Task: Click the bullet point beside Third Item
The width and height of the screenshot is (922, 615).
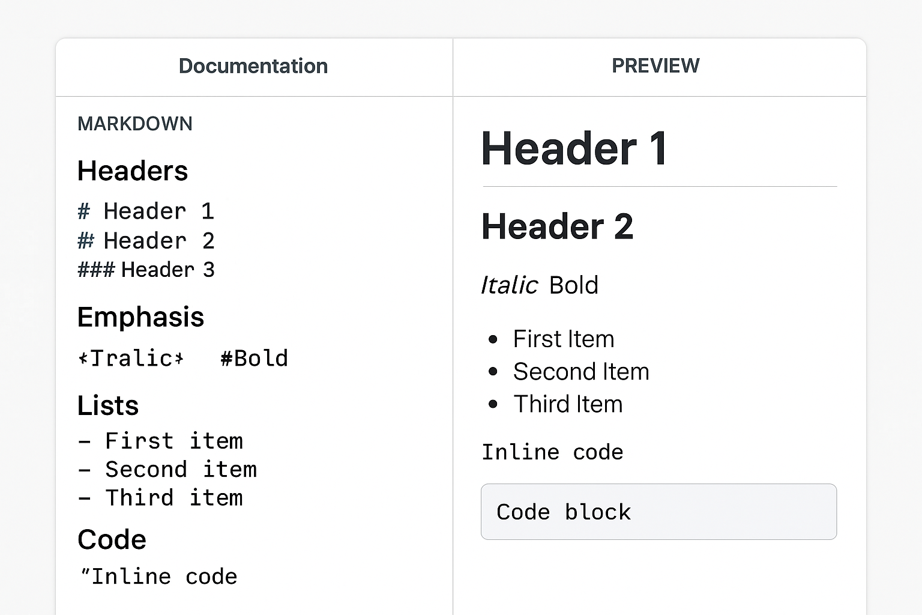Action: tap(492, 404)
